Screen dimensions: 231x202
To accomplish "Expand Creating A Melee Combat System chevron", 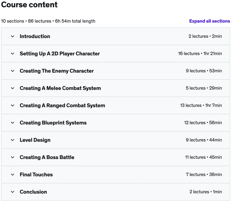I will click(13, 88).
